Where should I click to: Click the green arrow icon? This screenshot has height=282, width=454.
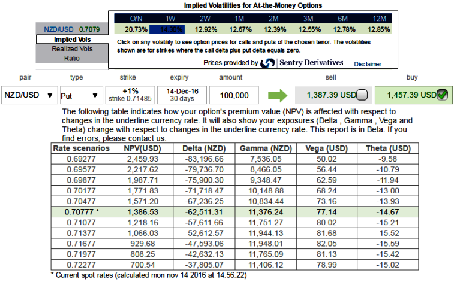pyautogui.click(x=278, y=95)
